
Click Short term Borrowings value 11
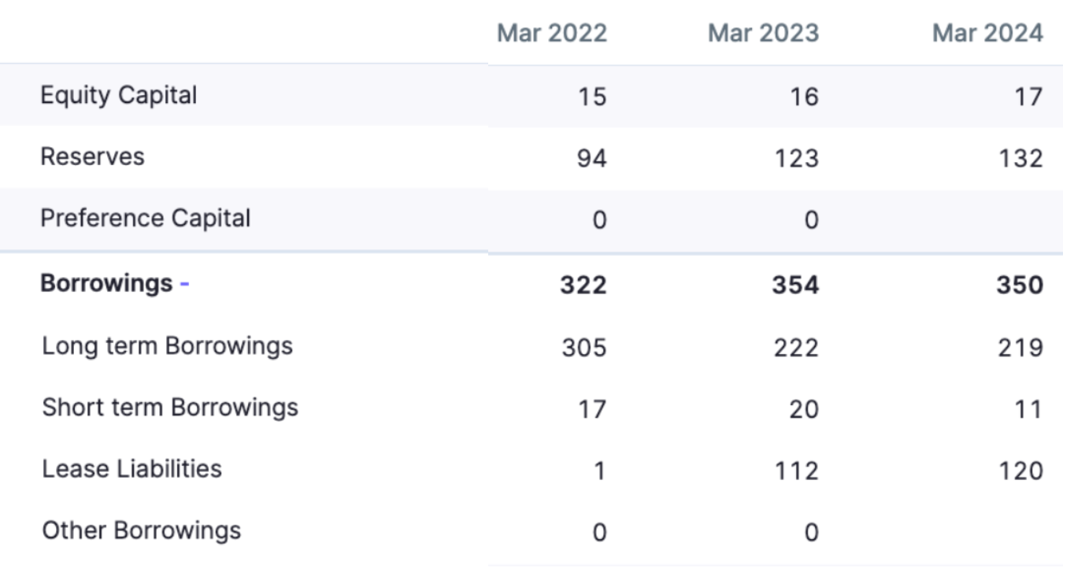tap(1028, 410)
